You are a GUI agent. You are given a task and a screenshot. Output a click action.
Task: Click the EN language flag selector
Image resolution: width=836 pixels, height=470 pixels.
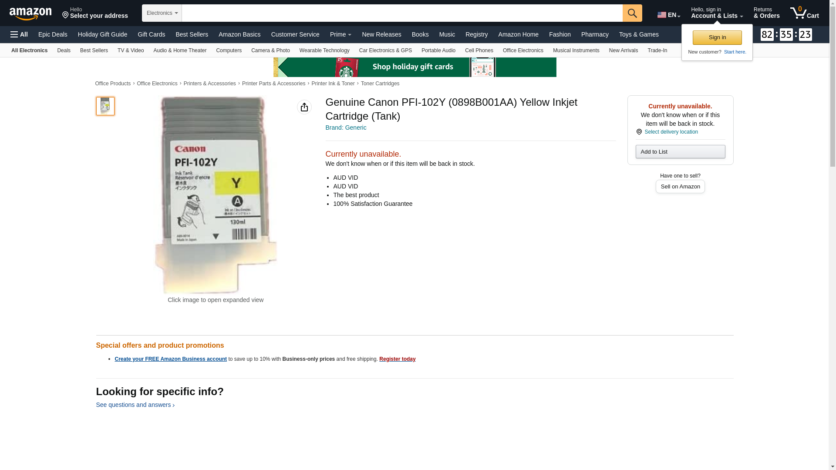(669, 15)
